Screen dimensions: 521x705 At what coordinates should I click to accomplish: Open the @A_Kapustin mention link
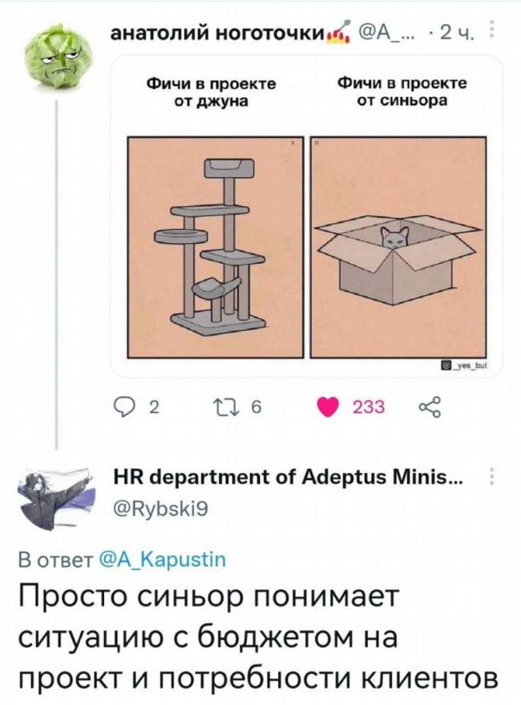(x=162, y=560)
